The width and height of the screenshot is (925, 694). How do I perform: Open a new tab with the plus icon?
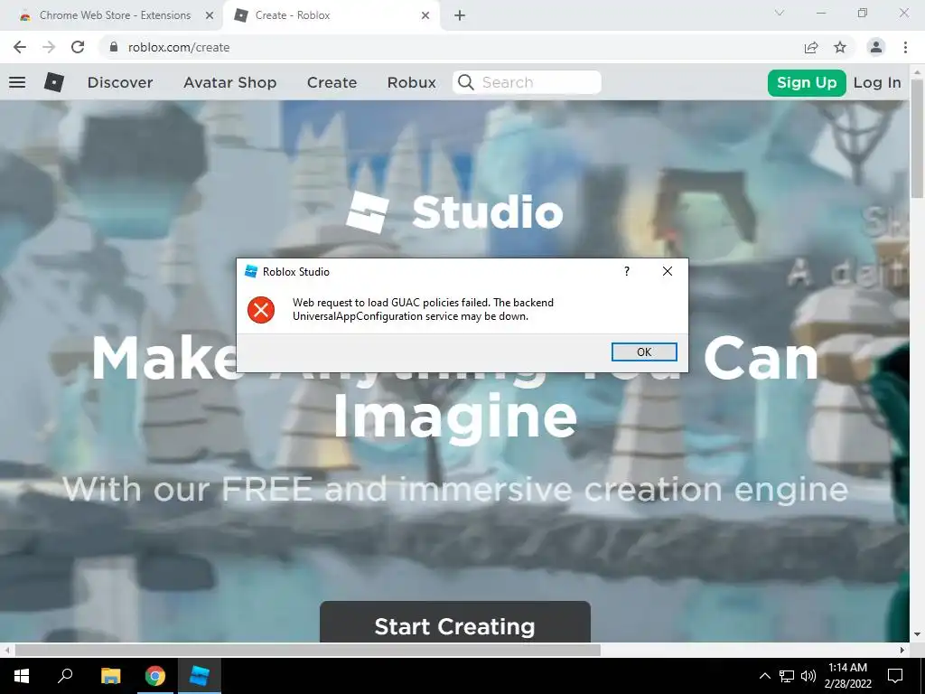pyautogui.click(x=460, y=15)
